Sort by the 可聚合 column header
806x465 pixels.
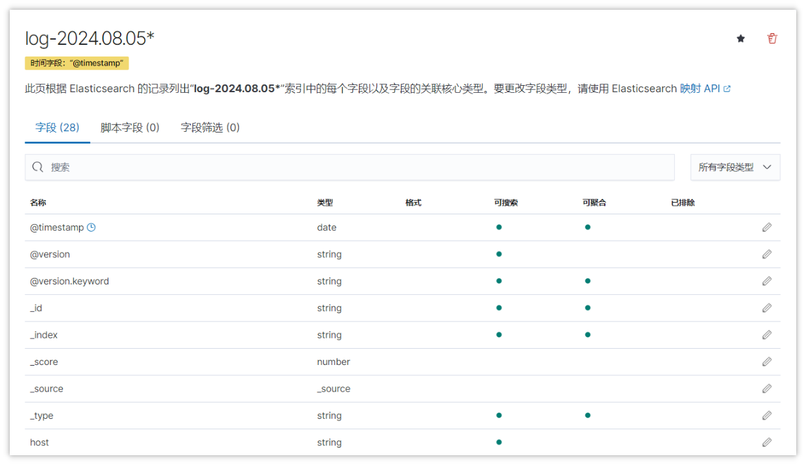click(x=594, y=203)
